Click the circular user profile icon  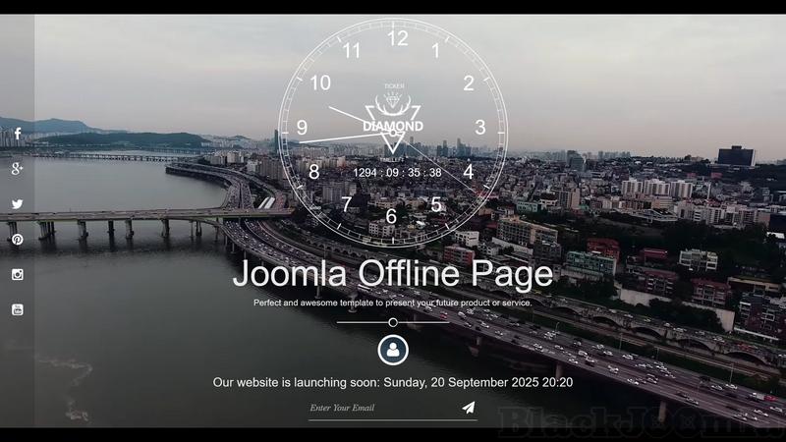tap(393, 350)
